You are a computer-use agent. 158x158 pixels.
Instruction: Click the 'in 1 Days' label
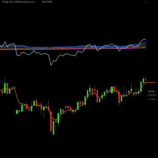click(152, 99)
